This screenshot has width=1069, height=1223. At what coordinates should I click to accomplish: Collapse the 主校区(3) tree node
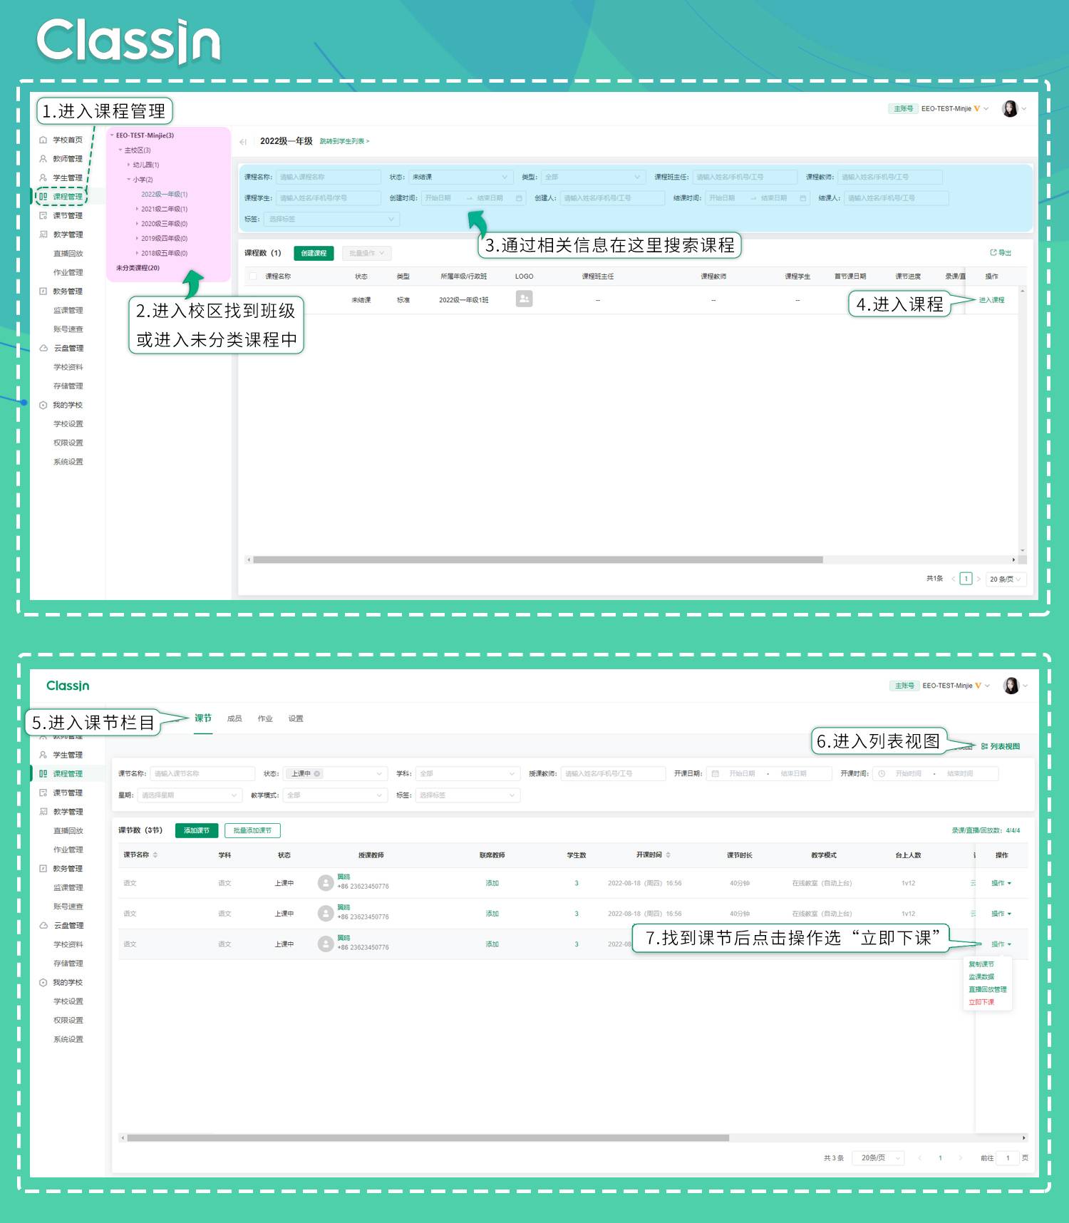tap(120, 150)
